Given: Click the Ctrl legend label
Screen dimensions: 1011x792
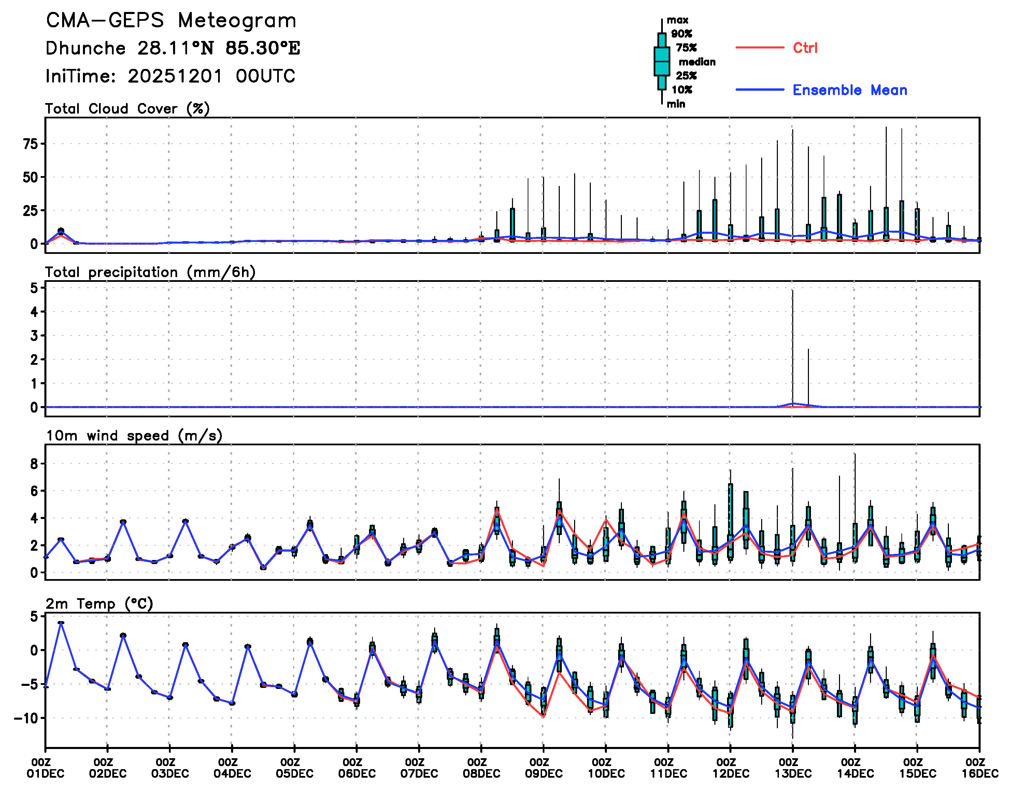Looking at the screenshot, I should pos(804,48).
